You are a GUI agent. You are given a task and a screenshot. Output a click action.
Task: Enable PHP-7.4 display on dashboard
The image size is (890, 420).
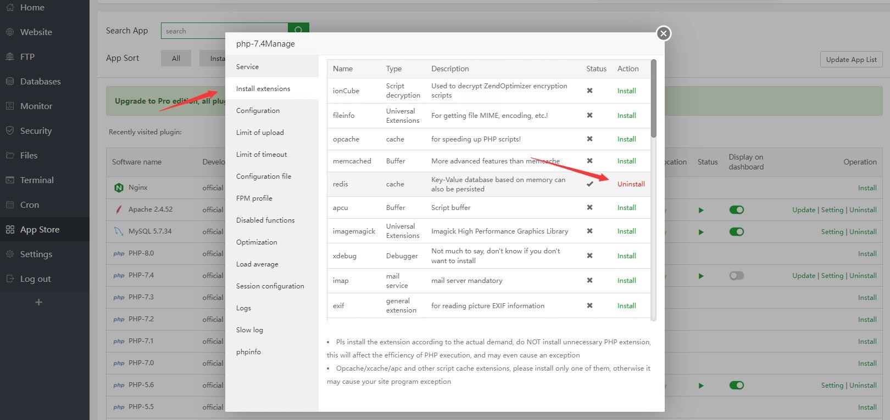[736, 276]
